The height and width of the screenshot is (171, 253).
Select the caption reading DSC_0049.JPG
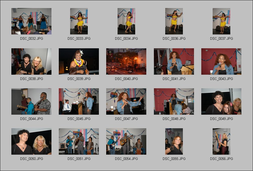[x=221, y=118]
